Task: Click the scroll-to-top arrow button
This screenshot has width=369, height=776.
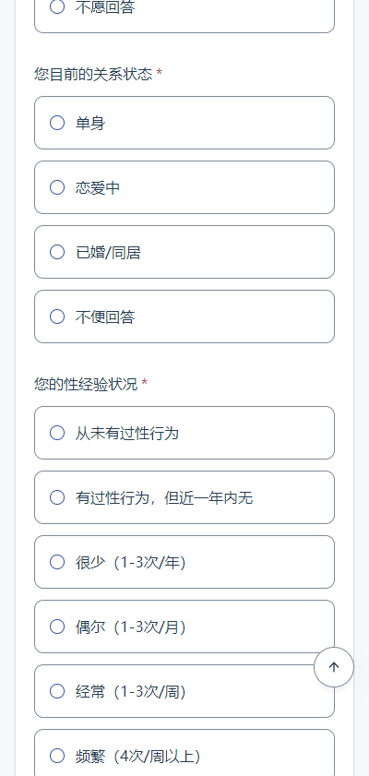Action: (x=334, y=667)
